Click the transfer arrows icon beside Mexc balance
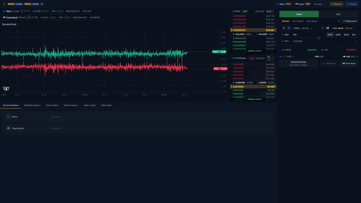 click(284, 28)
